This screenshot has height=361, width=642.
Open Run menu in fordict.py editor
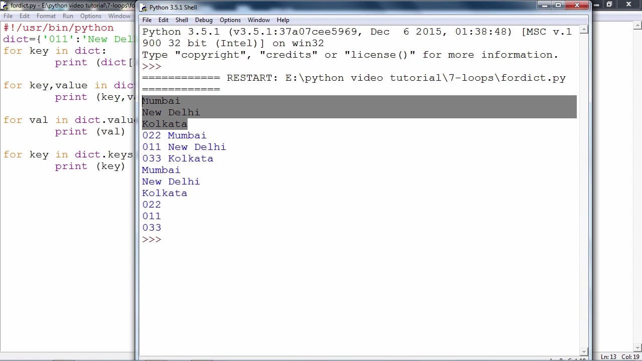[x=68, y=16]
